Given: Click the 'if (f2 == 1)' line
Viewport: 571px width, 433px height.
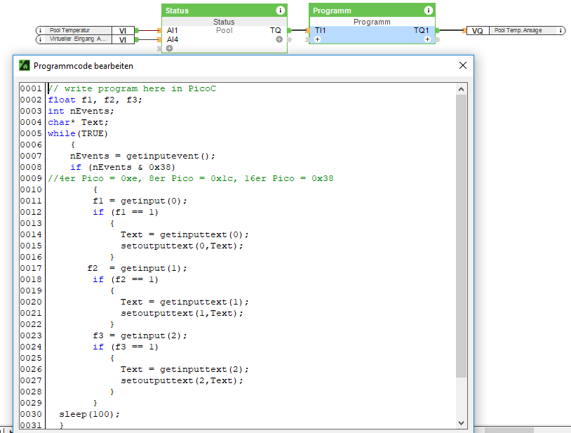Looking at the screenshot, I should click(x=126, y=280).
